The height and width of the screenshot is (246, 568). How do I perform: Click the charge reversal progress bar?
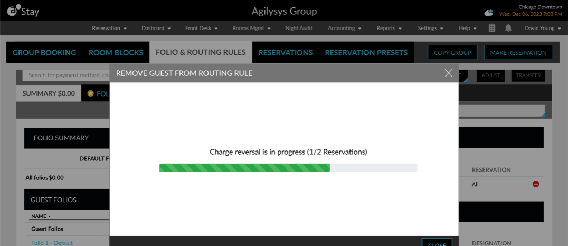coord(288,168)
